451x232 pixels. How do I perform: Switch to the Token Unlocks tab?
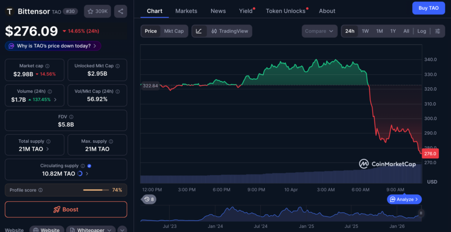(x=285, y=11)
